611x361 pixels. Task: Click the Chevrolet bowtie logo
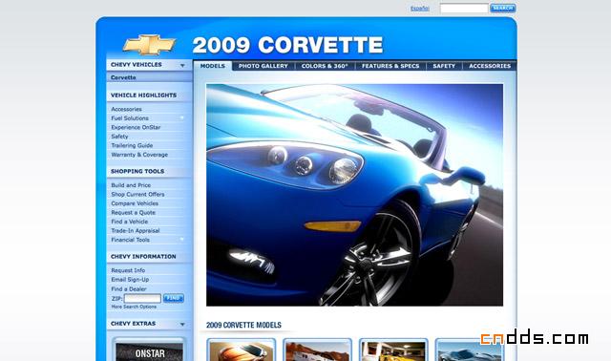(x=149, y=45)
